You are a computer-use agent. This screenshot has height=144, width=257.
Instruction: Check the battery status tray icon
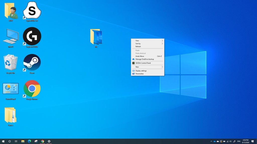click(x=224, y=141)
